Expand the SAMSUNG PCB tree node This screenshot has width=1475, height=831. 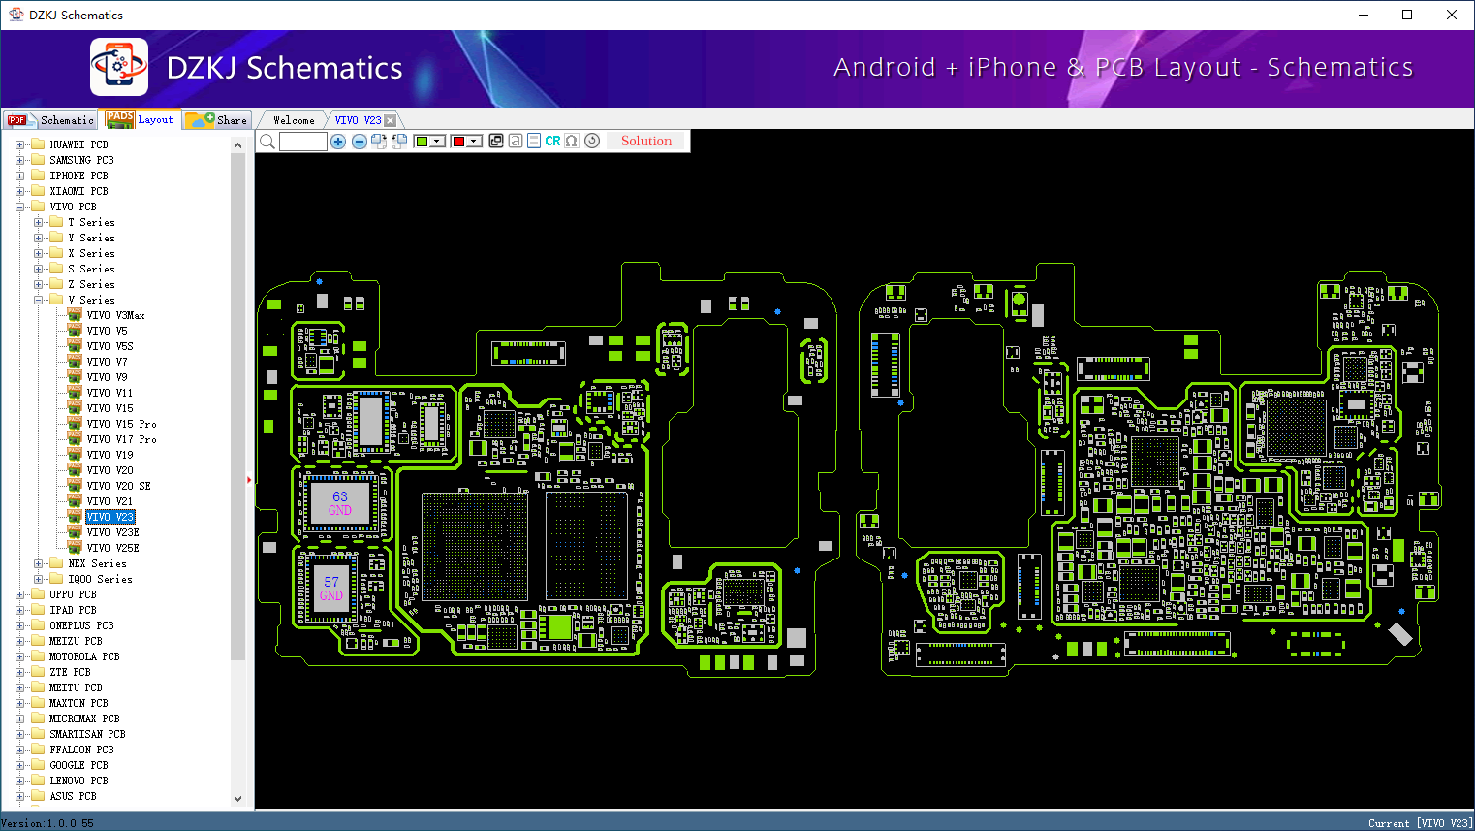coord(19,160)
